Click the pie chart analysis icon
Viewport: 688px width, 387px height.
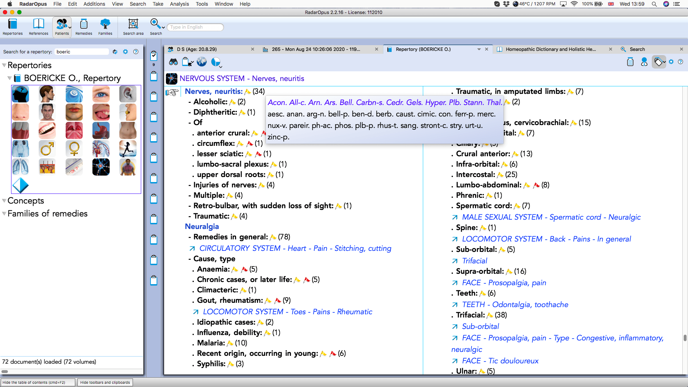pos(215,62)
